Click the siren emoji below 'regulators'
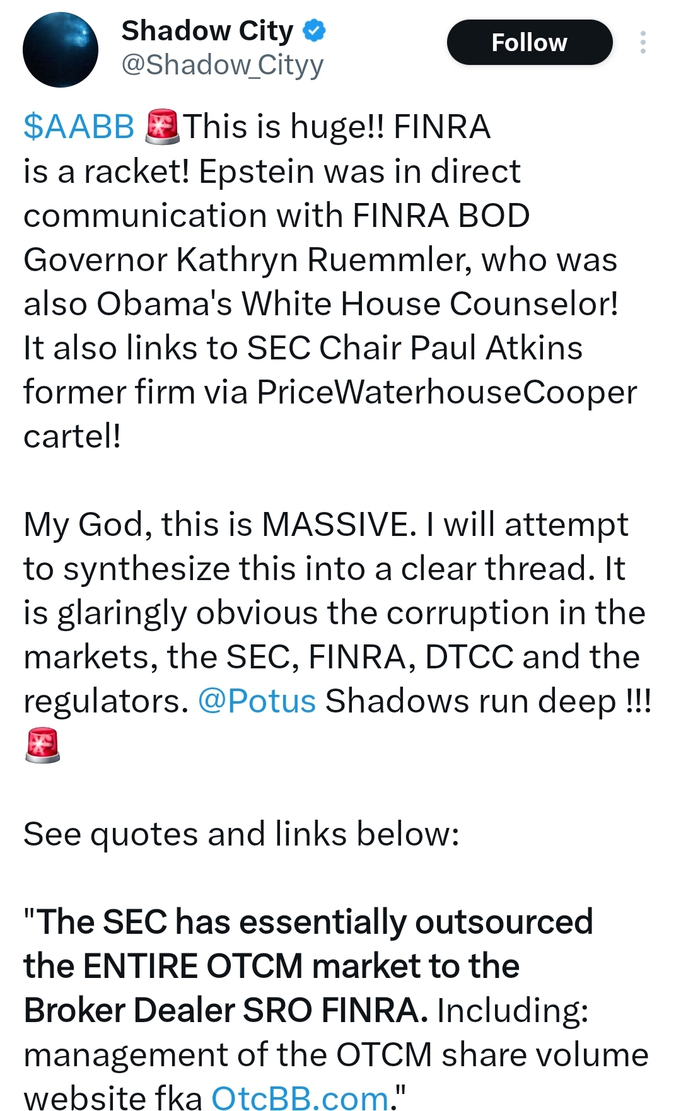681x1111 pixels. pos(43,745)
